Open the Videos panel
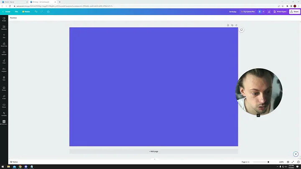Image resolution: width=301 pixels, height=169 pixels. pyautogui.click(x=4, y=105)
